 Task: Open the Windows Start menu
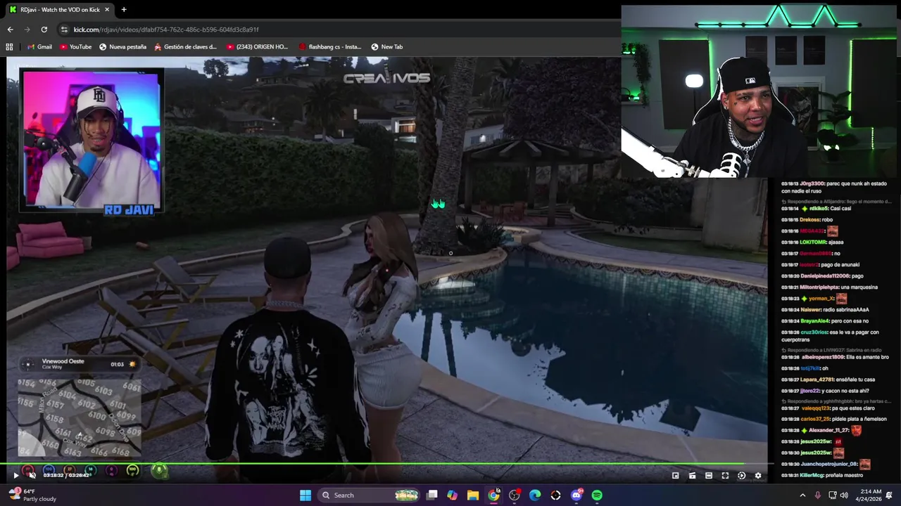[305, 495]
